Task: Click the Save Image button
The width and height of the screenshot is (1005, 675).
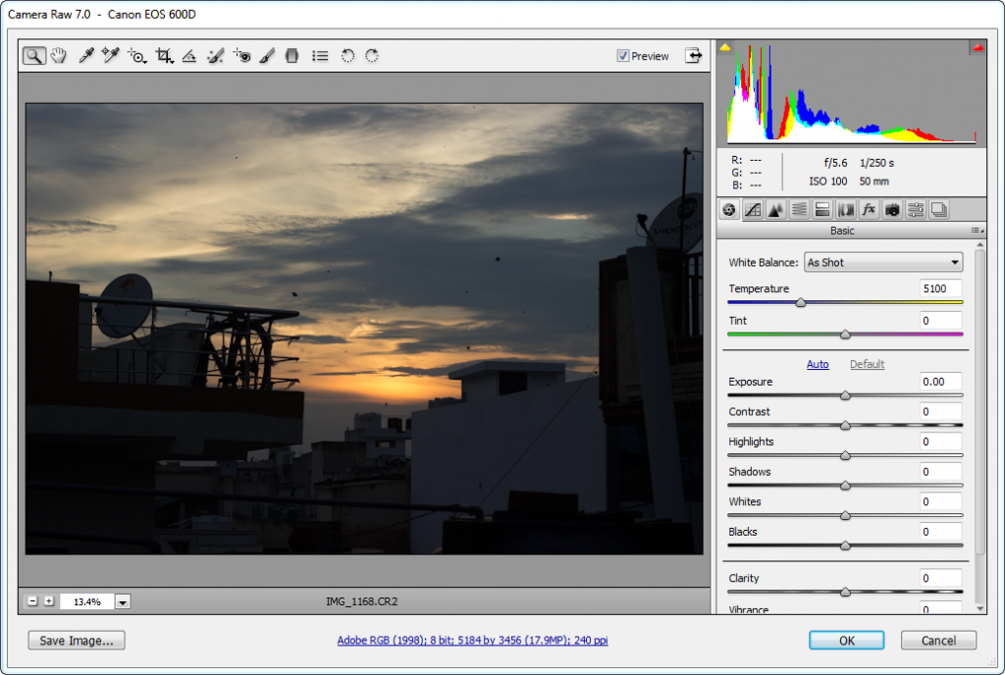Action: point(77,641)
